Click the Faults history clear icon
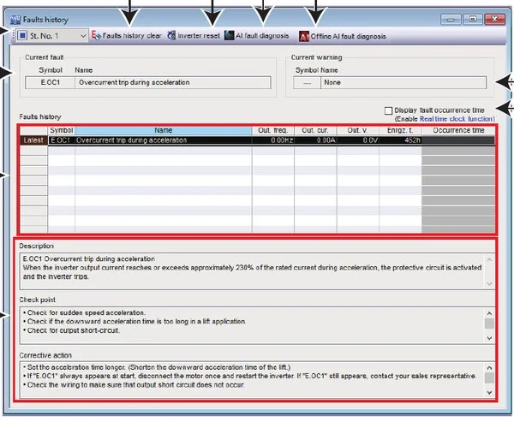Viewport: 514px width, 422px height. pos(96,35)
